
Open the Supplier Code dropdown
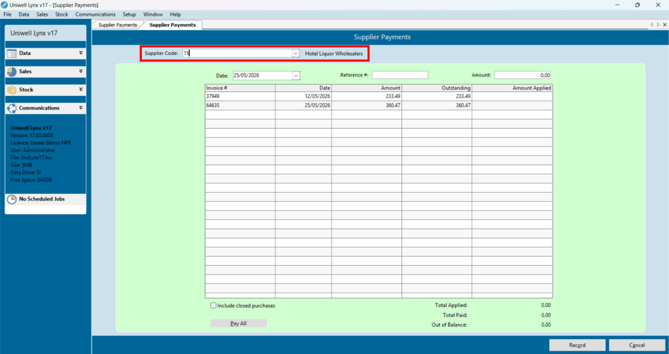[295, 54]
